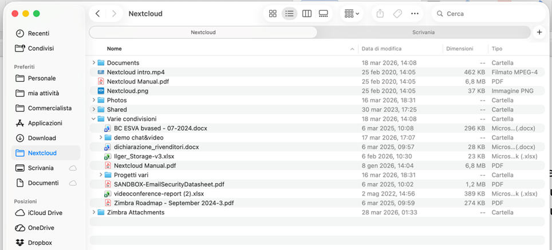Open the more actions ellipsis menu
This screenshot has height=250, width=552.
415,14
